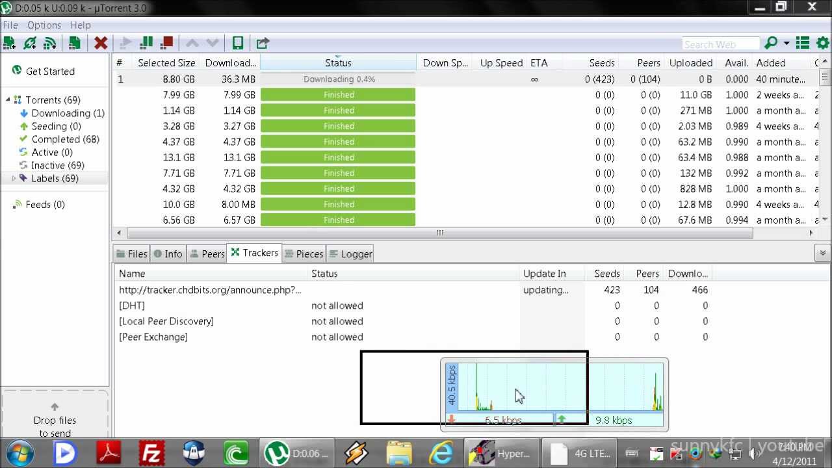Select Downloading (1) category
This screenshot has width=832, height=468.
point(68,113)
